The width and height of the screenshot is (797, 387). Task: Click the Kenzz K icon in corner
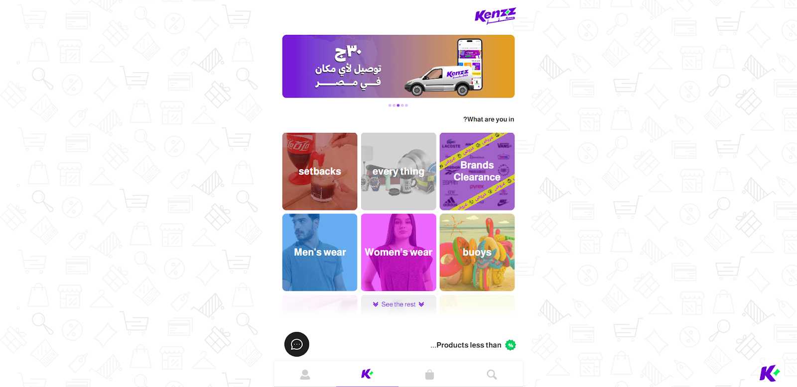pyautogui.click(x=770, y=373)
